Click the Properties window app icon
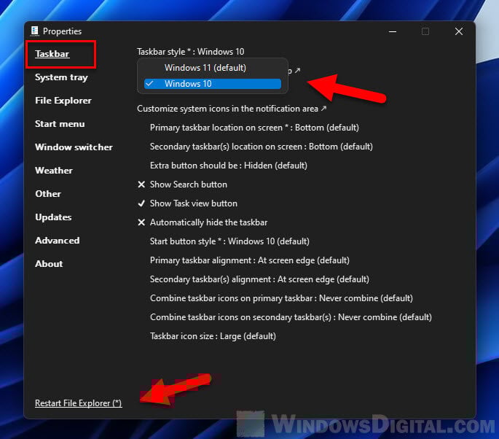The height and width of the screenshot is (439, 499). coord(34,31)
